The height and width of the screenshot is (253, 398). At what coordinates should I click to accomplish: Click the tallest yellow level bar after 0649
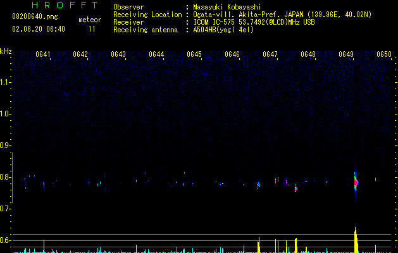(x=356, y=240)
